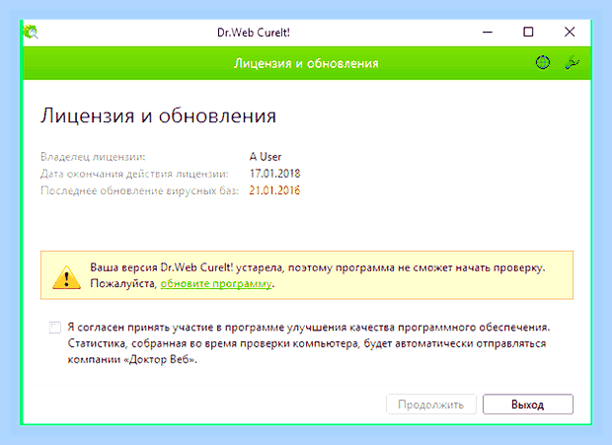This screenshot has width=612, height=445.
Task: Open the wrench settings icon
Action: coord(573,62)
